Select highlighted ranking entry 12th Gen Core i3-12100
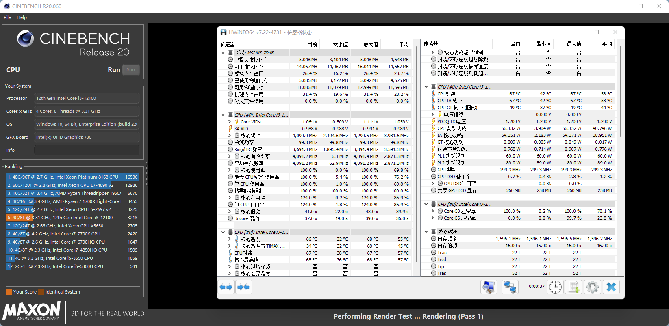This screenshot has width=669, height=326. pos(72,218)
